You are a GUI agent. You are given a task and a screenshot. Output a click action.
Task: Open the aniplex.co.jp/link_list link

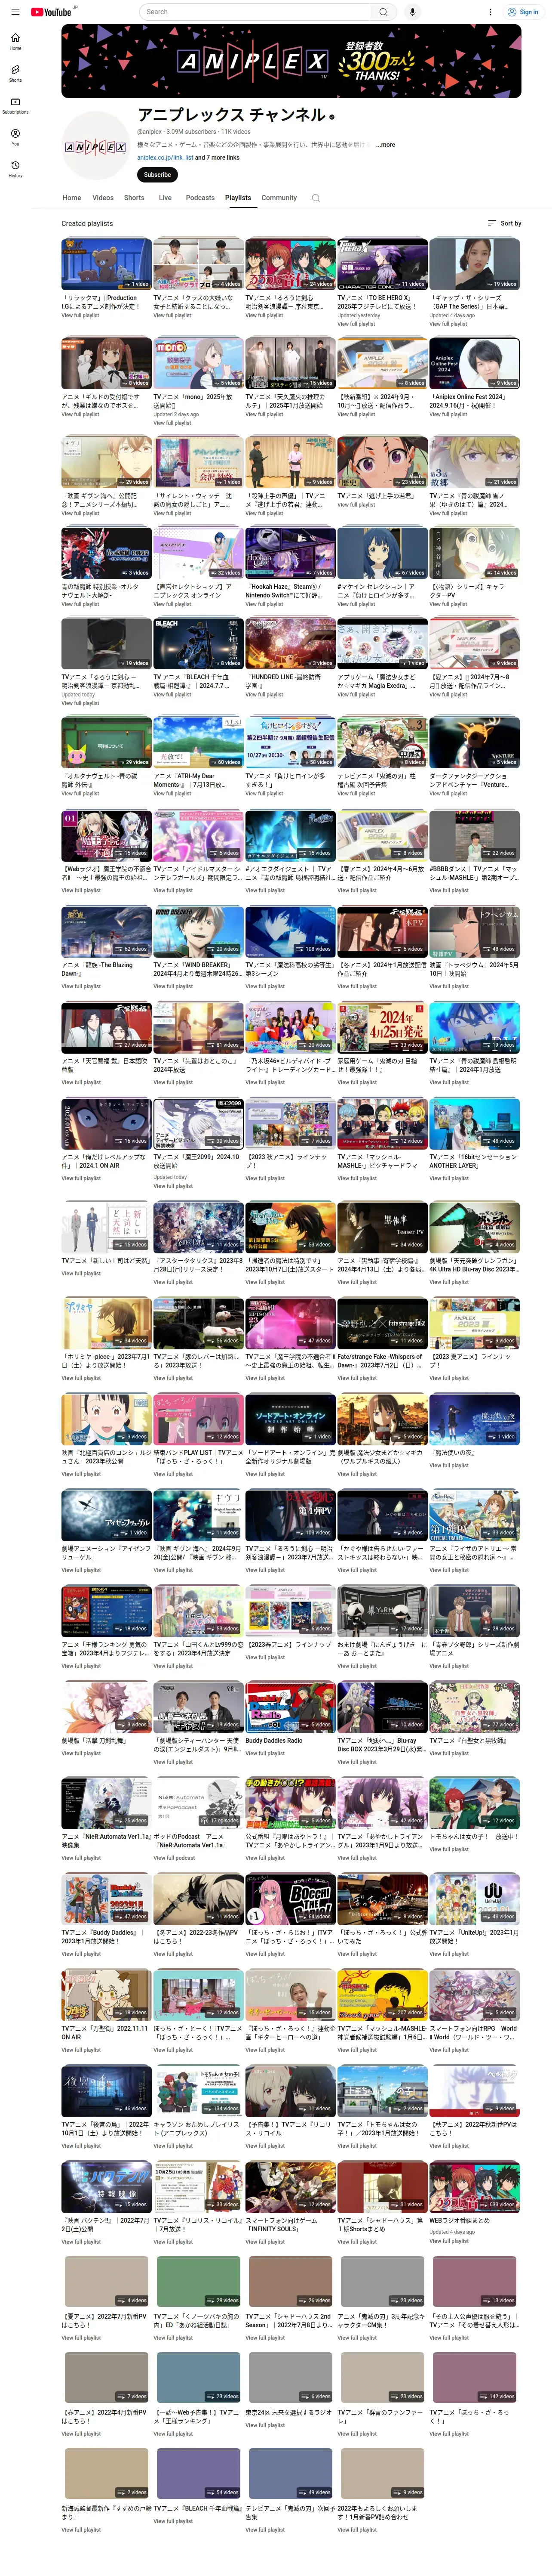pos(165,157)
